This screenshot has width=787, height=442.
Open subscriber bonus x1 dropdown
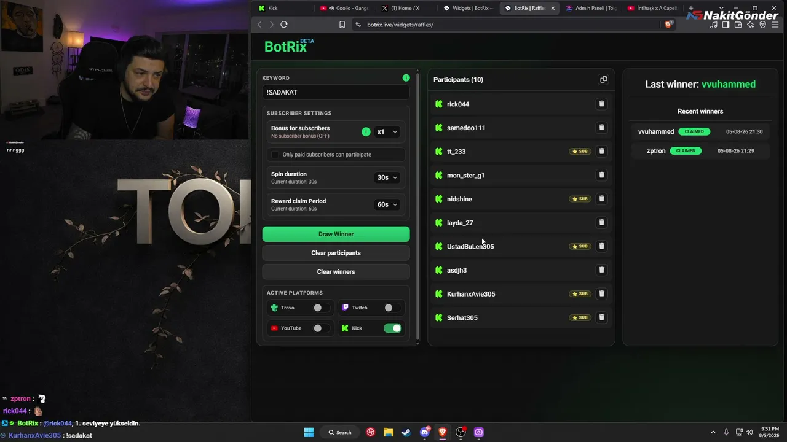click(387, 131)
